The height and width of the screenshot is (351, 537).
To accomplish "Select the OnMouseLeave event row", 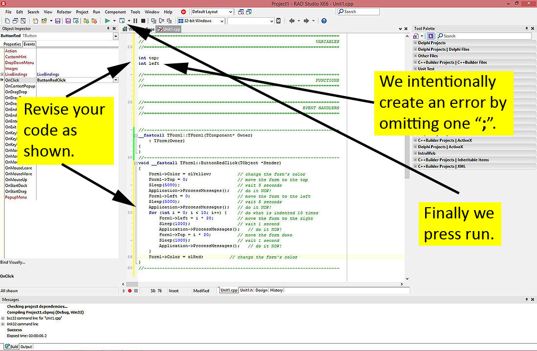I will (19, 168).
